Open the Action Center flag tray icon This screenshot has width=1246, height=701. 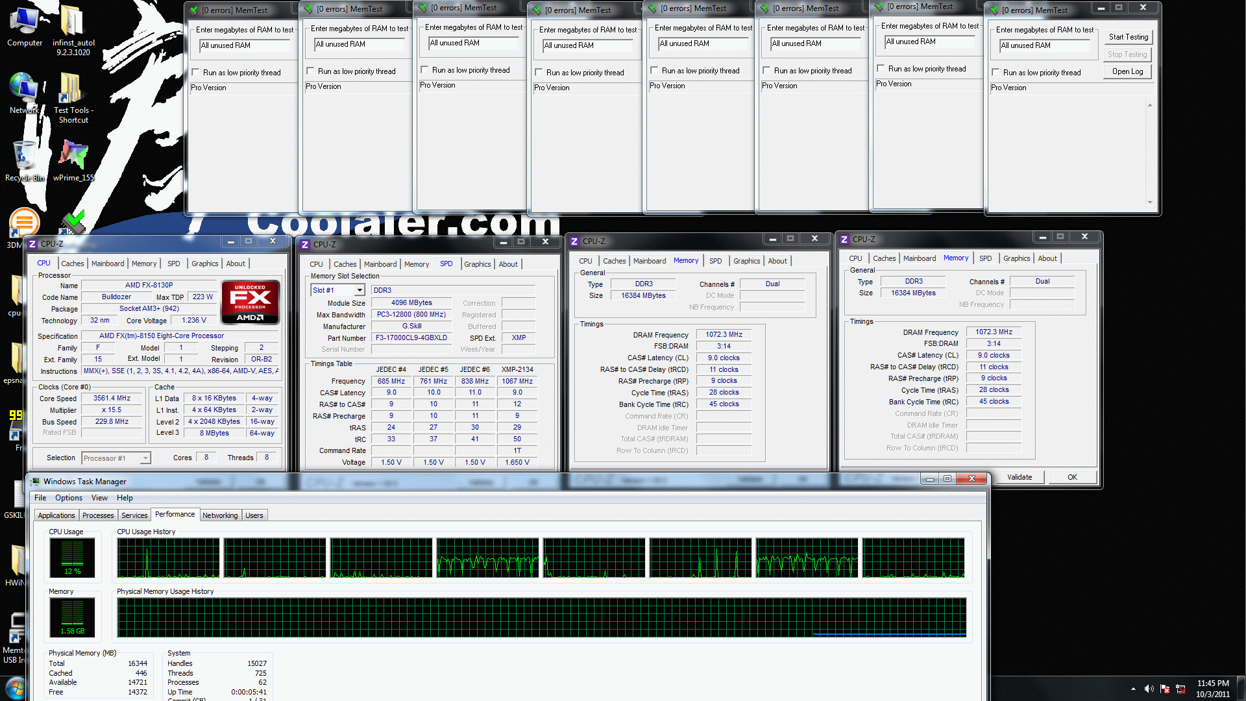1165,689
